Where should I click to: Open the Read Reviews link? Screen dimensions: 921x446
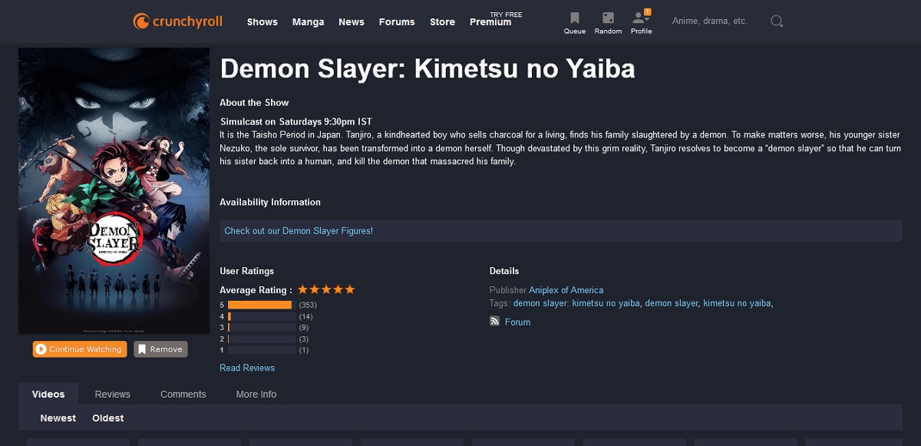coord(246,368)
